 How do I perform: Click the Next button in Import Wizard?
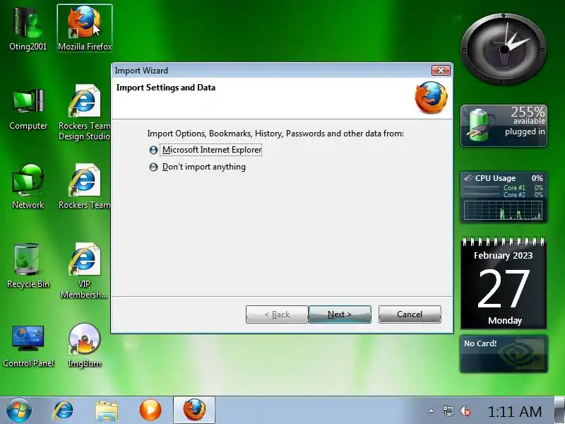pos(340,314)
